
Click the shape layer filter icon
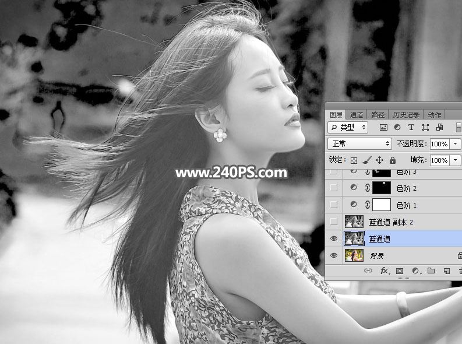tap(425, 127)
